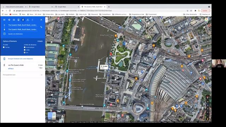Click the browser address bar URL
Viewport: 226px width, 127px height.
(64, 11)
